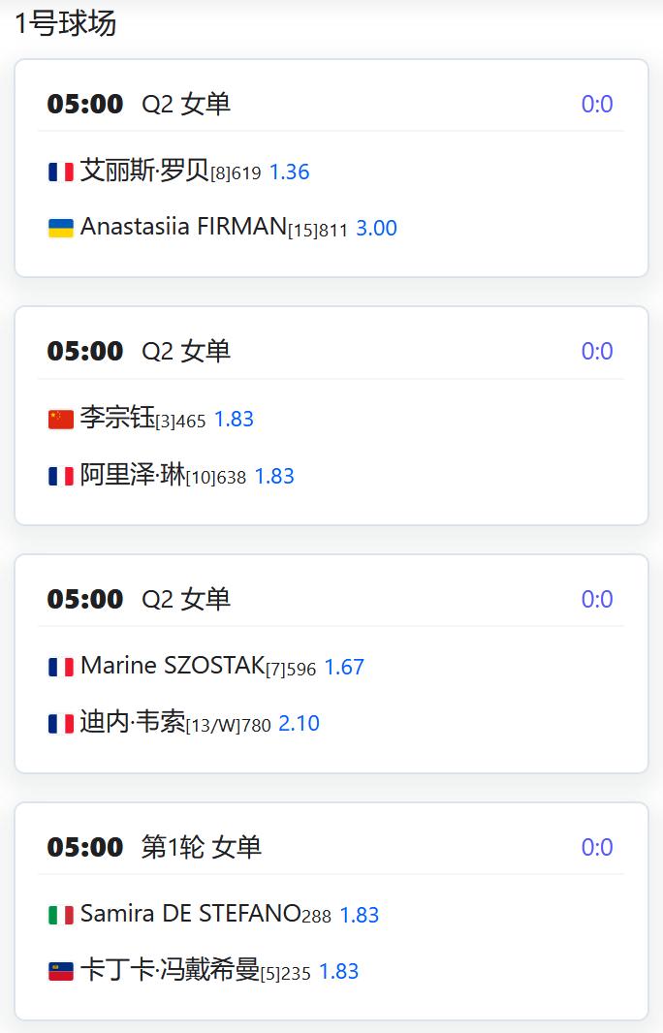
Task: Click the French flag beside 阿里泽·琳
Action: tap(61, 476)
